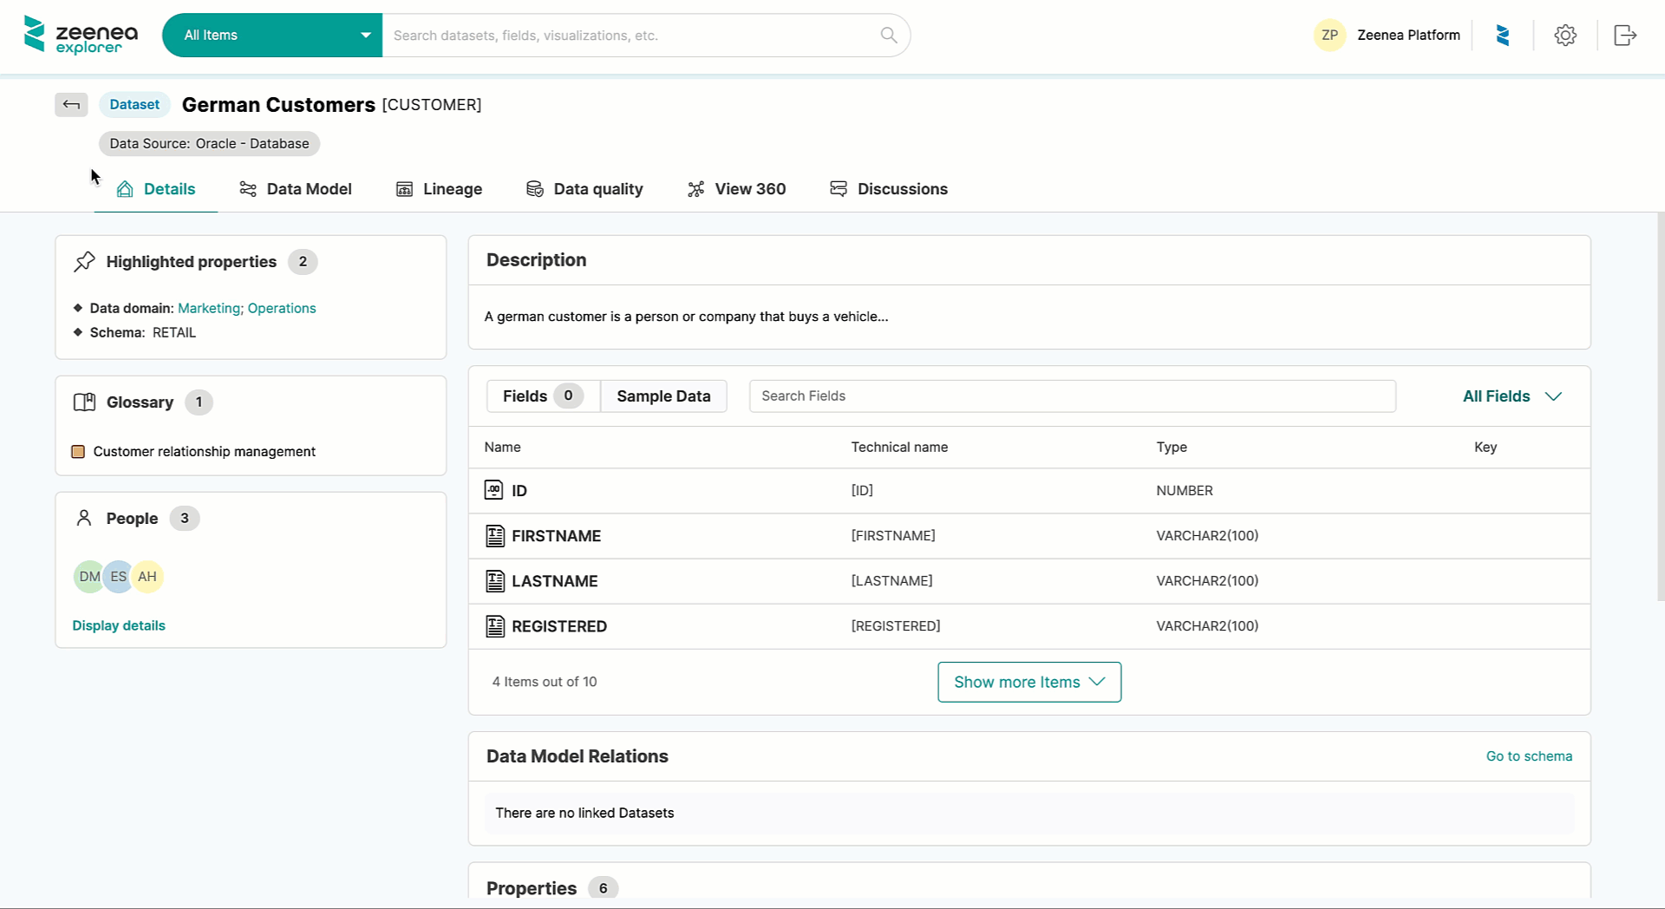Expand the All Fields filter dropdown
This screenshot has height=909, width=1665.
click(x=1512, y=396)
